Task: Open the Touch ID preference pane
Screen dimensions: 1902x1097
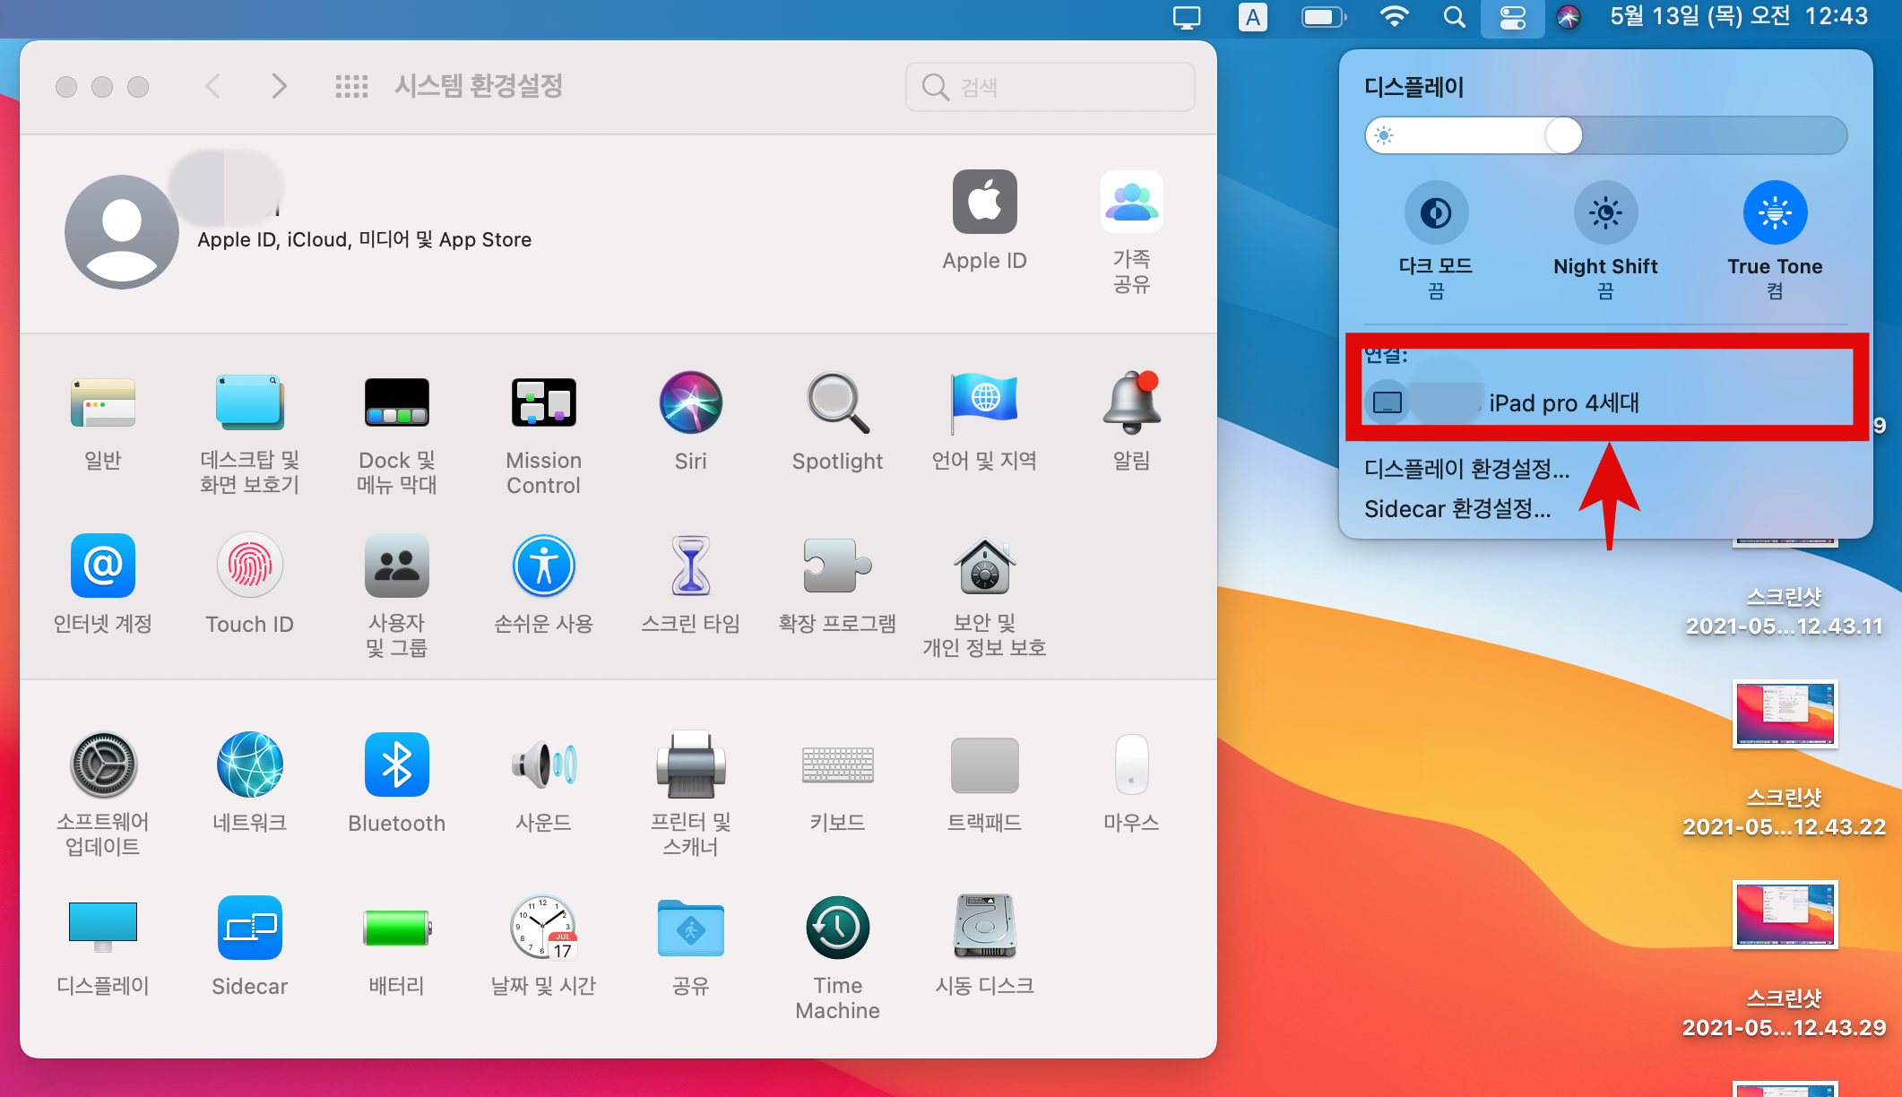Action: 249,566
